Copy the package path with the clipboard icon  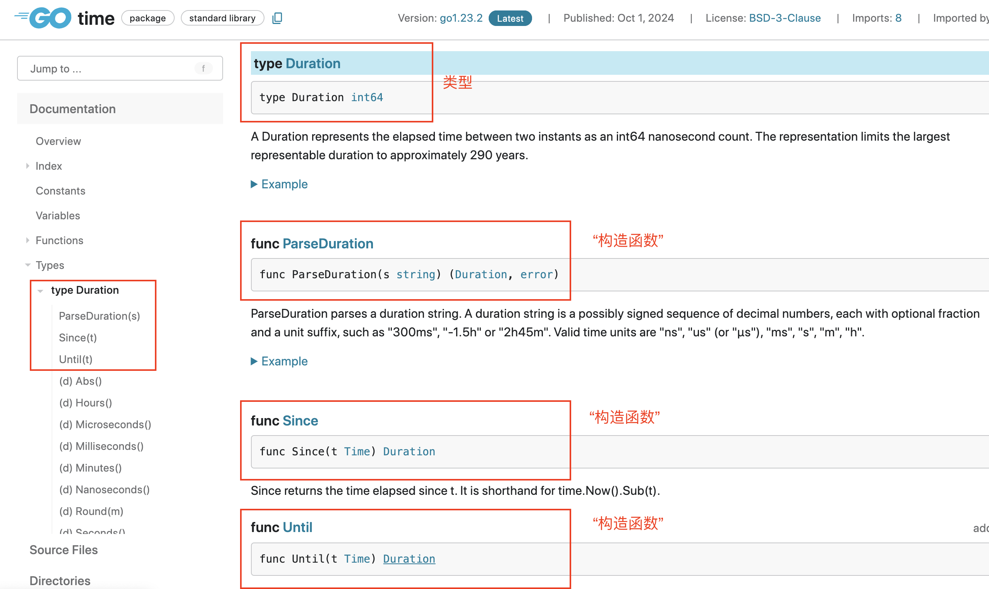click(277, 18)
